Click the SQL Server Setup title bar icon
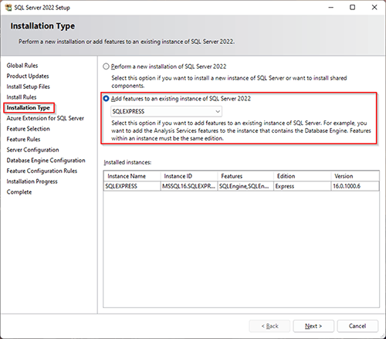Image resolution: width=386 pixels, height=339 pixels. (x=8, y=8)
